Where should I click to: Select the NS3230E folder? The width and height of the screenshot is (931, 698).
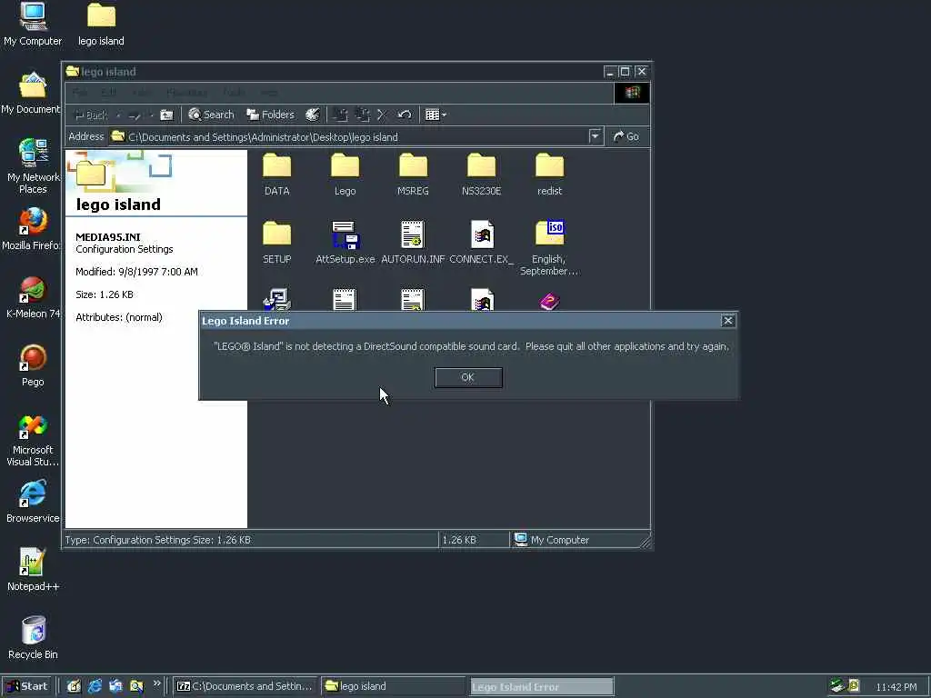click(x=481, y=174)
